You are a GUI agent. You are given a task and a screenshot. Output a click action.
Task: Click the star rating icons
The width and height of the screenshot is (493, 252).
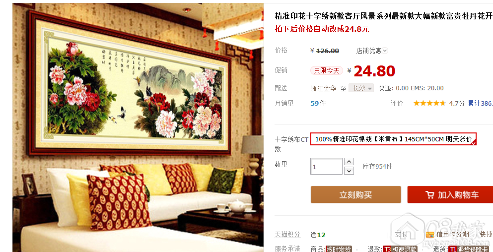coord(429,103)
